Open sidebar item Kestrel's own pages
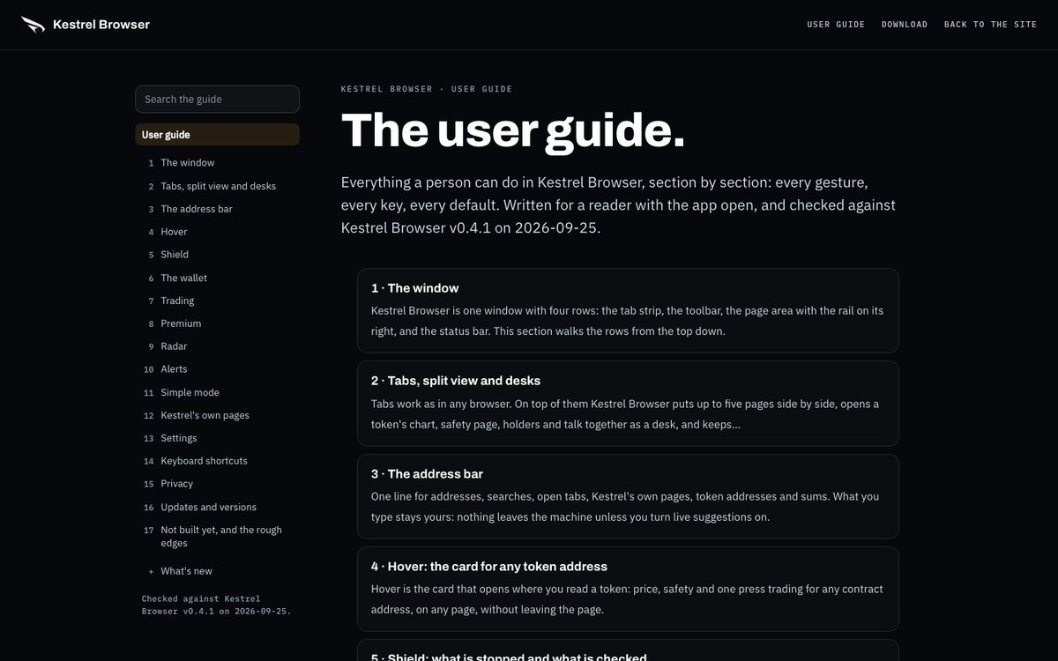Image resolution: width=1058 pixels, height=661 pixels. [x=217, y=415]
